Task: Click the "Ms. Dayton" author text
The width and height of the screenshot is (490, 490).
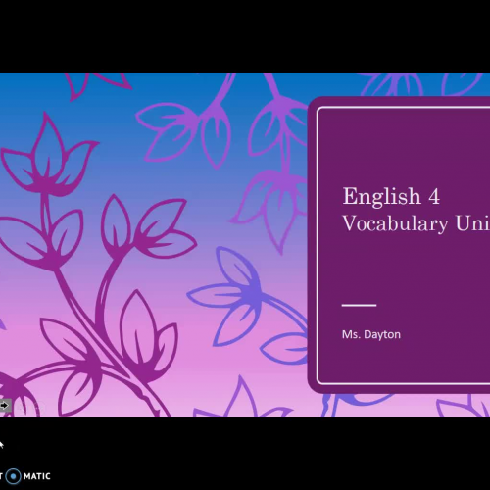Action: [371, 334]
